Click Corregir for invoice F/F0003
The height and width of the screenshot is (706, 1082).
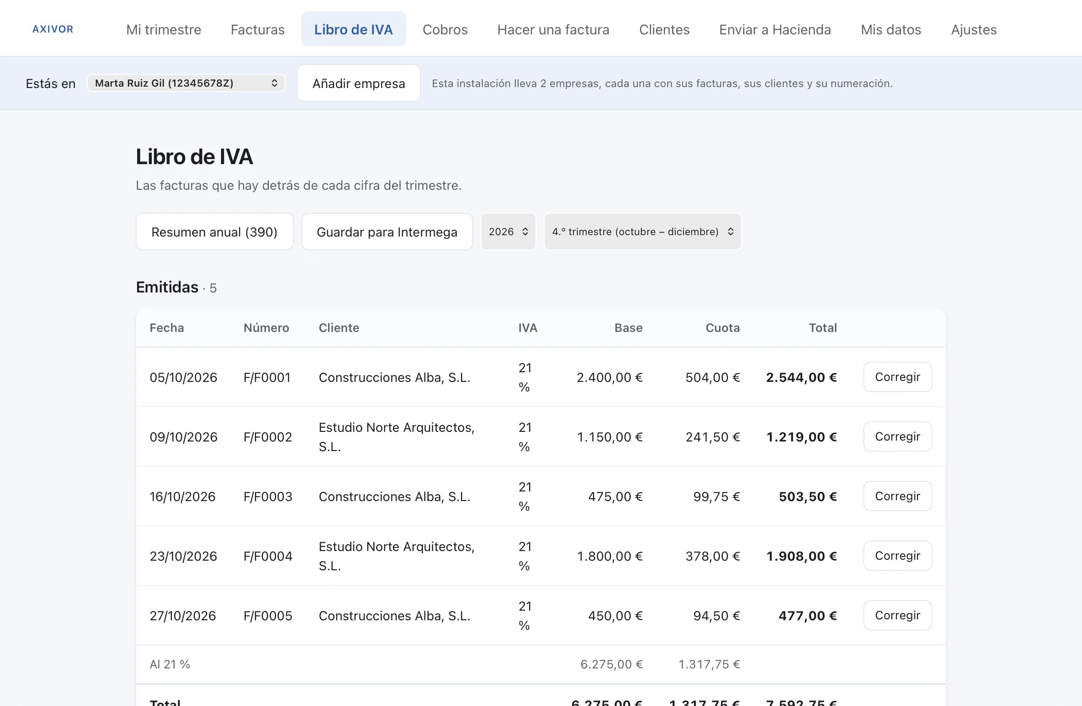coord(898,496)
